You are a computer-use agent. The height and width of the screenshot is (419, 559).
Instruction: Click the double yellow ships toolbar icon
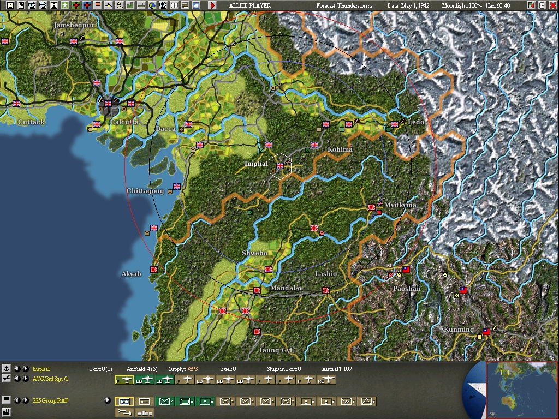tap(120, 5)
